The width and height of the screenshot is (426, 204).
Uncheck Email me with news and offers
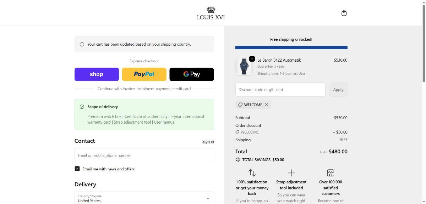pyautogui.click(x=77, y=169)
